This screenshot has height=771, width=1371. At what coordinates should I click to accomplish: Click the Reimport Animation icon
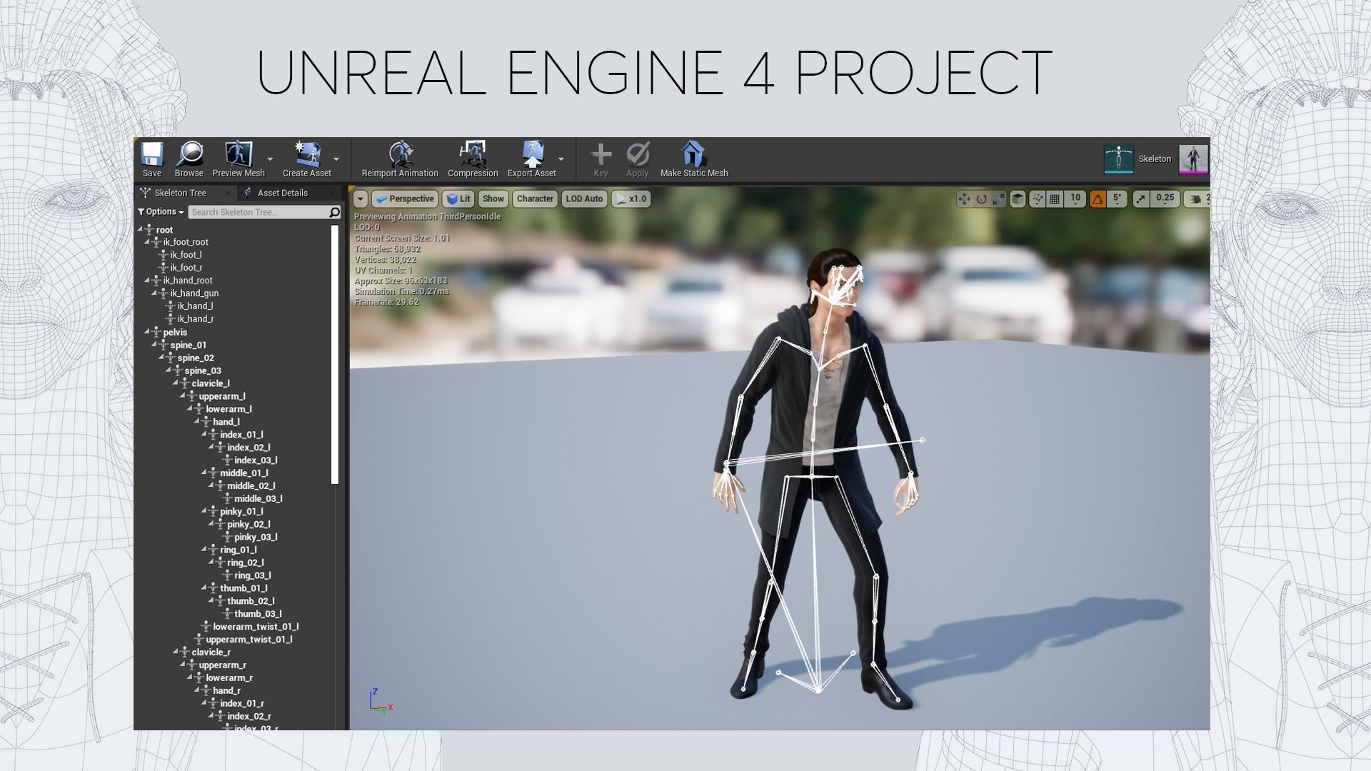click(x=401, y=154)
